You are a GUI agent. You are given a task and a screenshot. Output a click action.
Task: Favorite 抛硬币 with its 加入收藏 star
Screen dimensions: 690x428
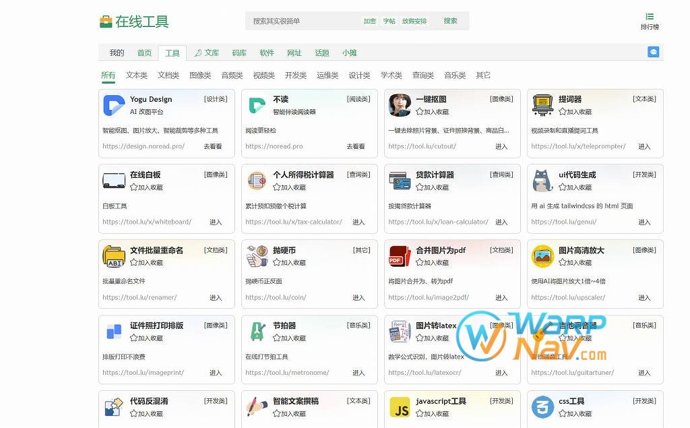[277, 263]
